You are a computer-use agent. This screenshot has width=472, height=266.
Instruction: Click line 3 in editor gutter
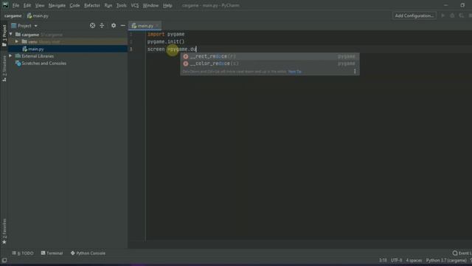point(131,50)
